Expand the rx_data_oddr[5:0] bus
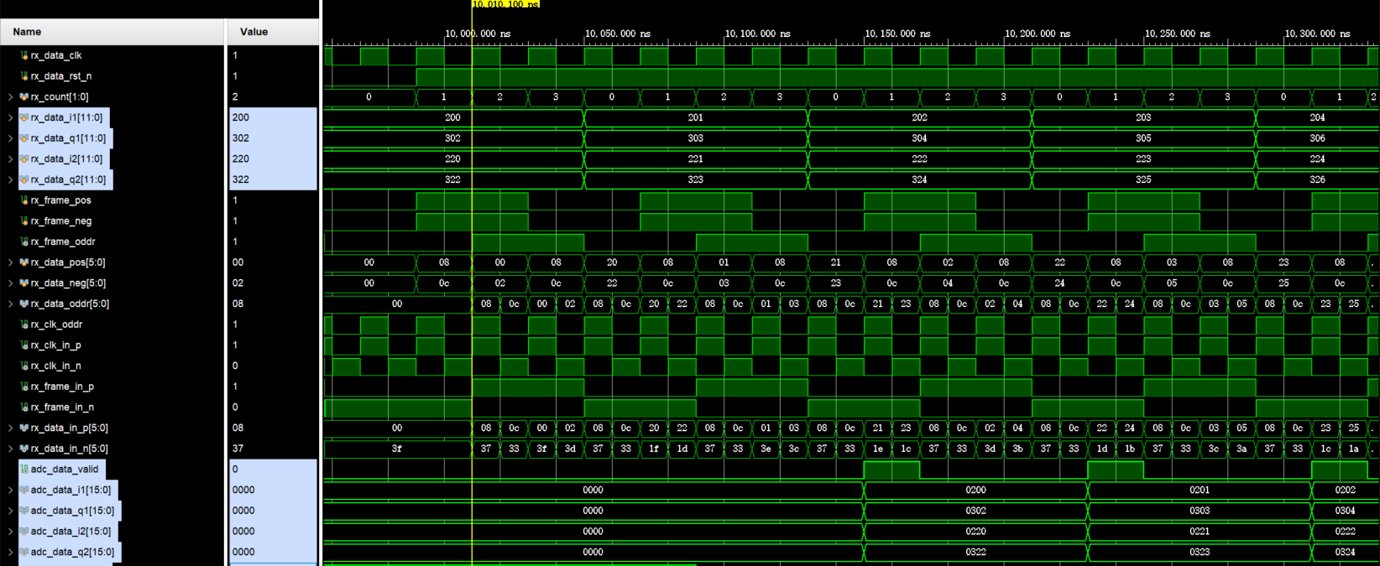Screen dimensions: 1380x566 pos(10,304)
